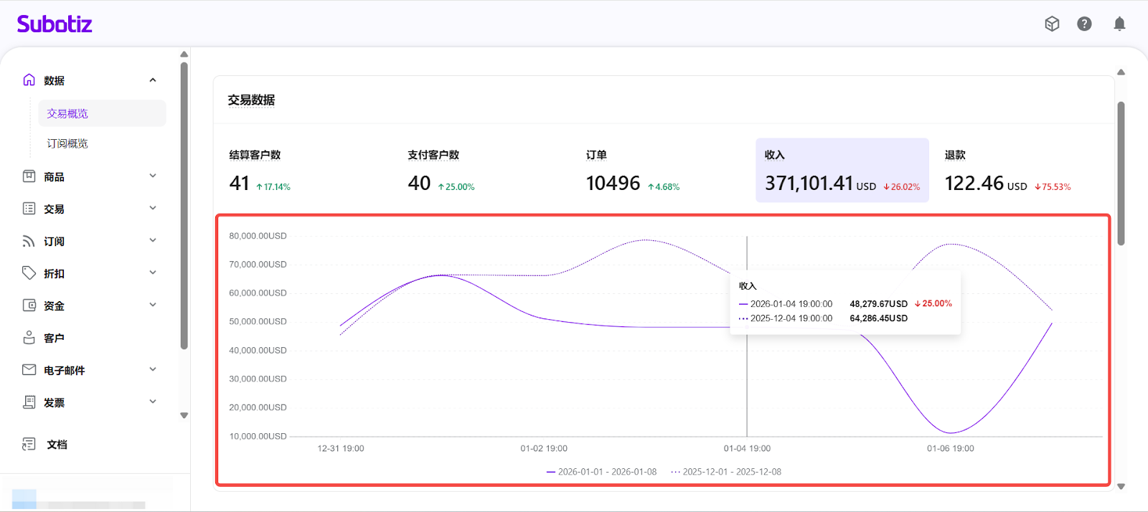Open the 订阅概览 menu item
1148x512 pixels.
point(67,143)
